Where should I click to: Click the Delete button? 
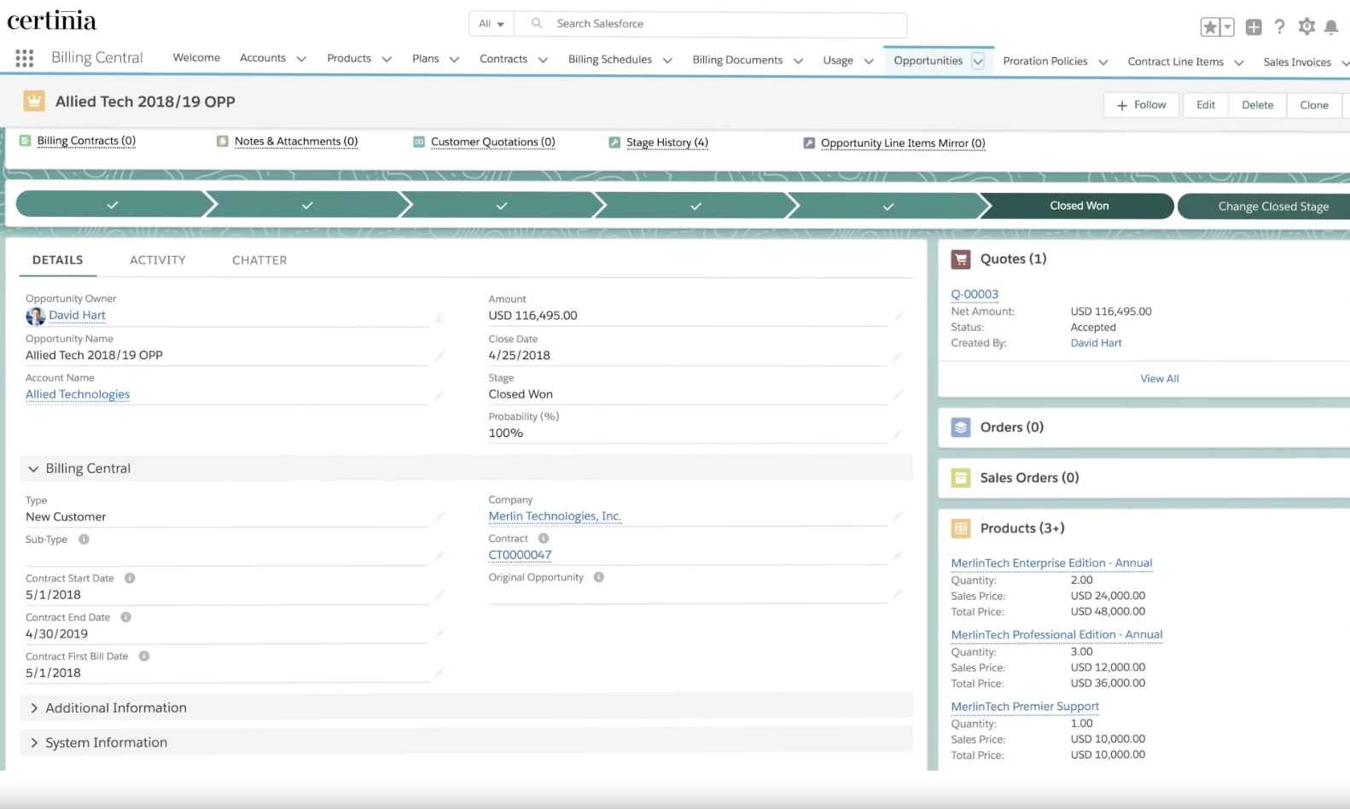(1258, 105)
